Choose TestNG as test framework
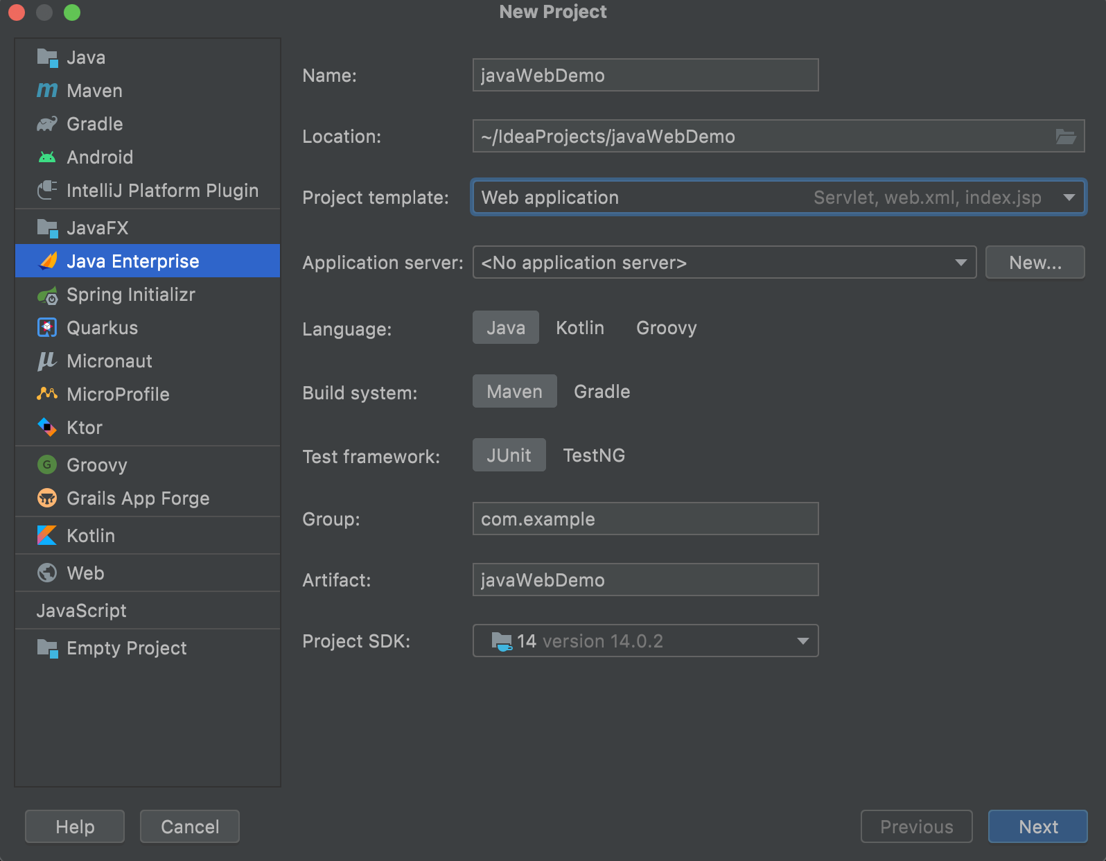The image size is (1106, 861). pyautogui.click(x=594, y=455)
